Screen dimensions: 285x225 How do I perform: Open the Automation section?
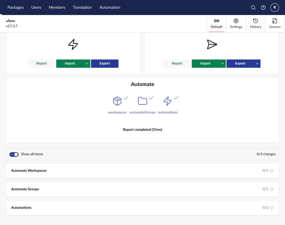tap(110, 7)
